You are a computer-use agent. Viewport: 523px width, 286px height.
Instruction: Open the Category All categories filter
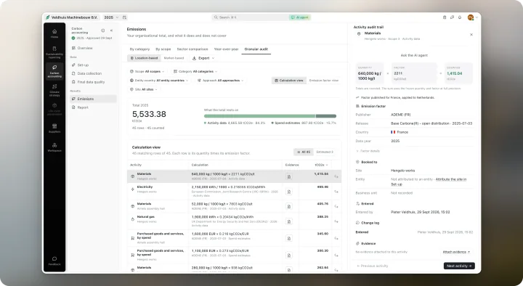(x=195, y=71)
